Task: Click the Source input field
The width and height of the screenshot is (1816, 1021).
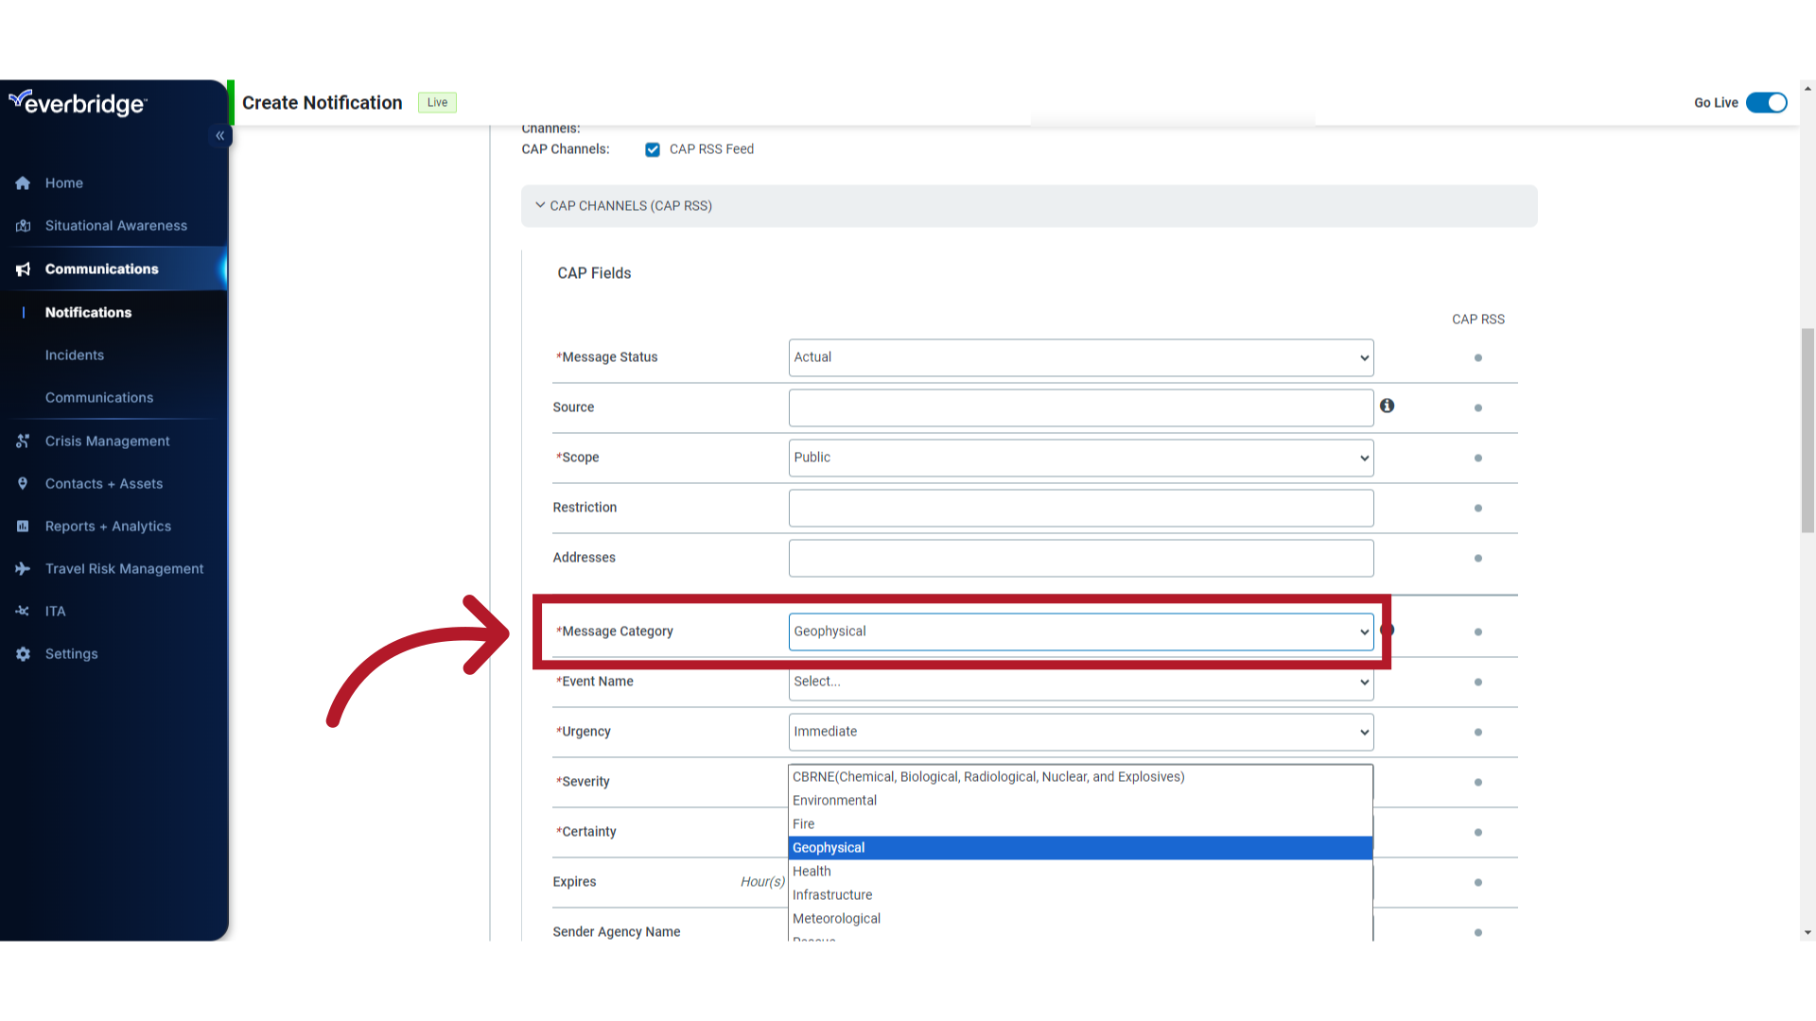Action: (x=1081, y=407)
